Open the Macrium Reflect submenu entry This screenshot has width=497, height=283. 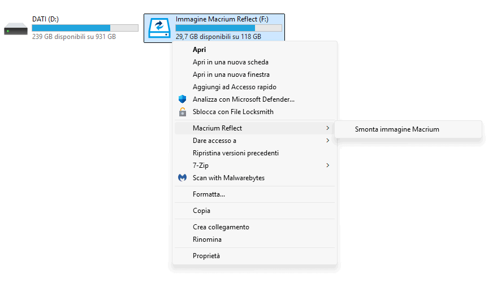point(254,128)
